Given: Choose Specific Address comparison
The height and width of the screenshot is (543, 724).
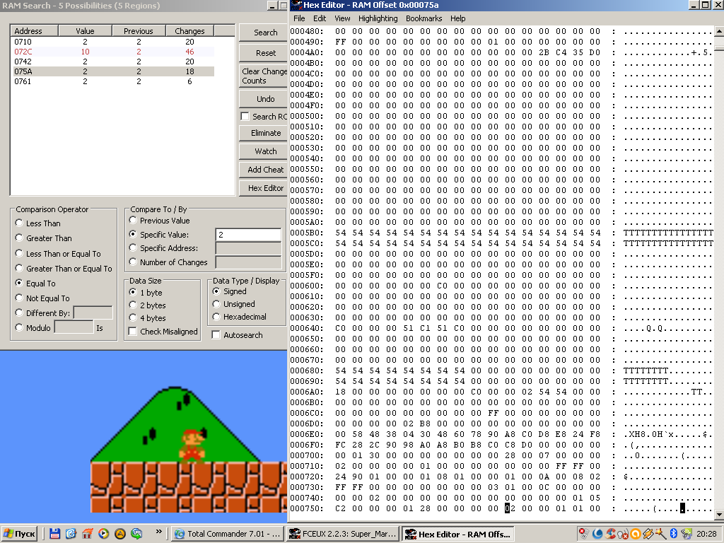Looking at the screenshot, I should click(x=133, y=248).
